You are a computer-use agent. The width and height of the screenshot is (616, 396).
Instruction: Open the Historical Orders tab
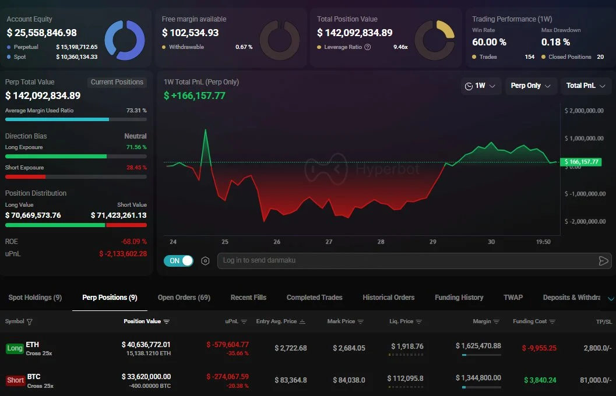click(389, 298)
